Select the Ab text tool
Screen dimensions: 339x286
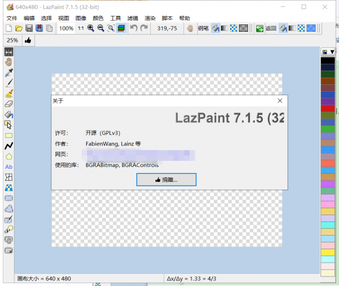[x=8, y=167]
